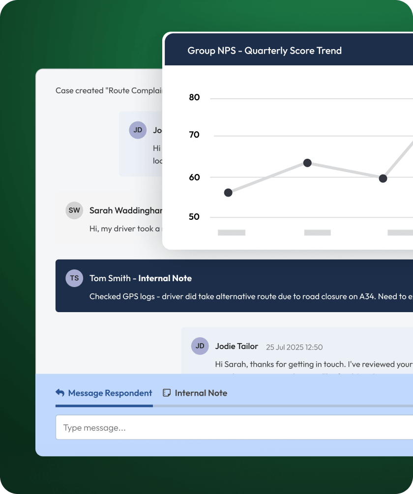
Task: Open Jodie Tailor's name next to timestamp
Action: [236, 347]
